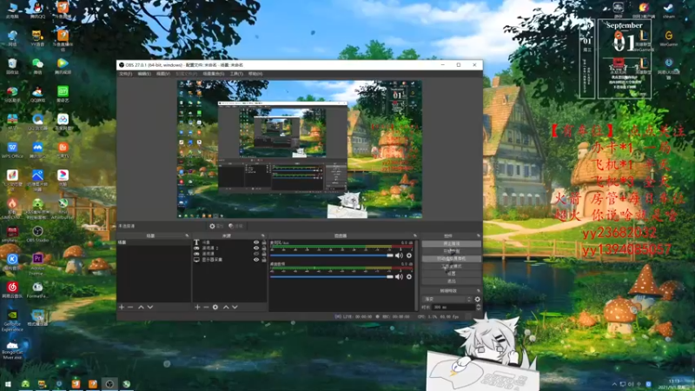Remove the selected scene with the minus icon
Viewport: 695px width, 391px height.
[x=130, y=307]
